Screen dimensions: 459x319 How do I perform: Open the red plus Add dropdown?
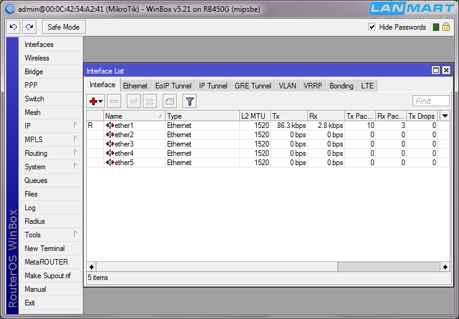[x=96, y=101]
